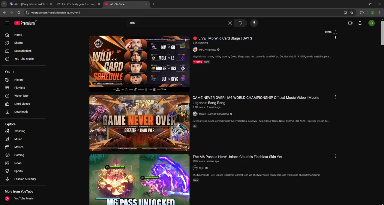Click the LIVE badge on first result
This screenshot has height=205, width=384.
coord(198,62)
